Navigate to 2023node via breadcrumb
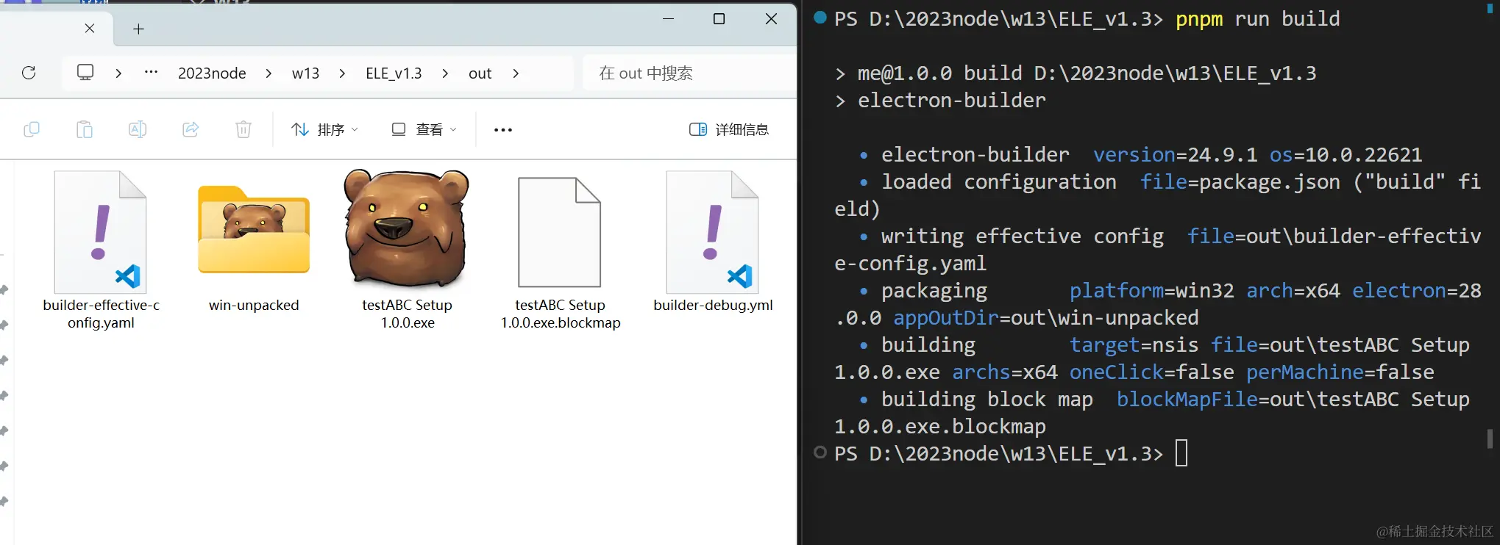This screenshot has height=545, width=1500. [x=211, y=73]
